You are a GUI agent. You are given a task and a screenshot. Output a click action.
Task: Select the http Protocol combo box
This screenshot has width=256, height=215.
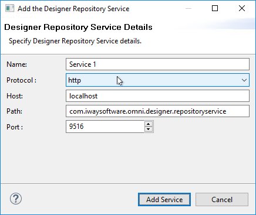[157, 80]
